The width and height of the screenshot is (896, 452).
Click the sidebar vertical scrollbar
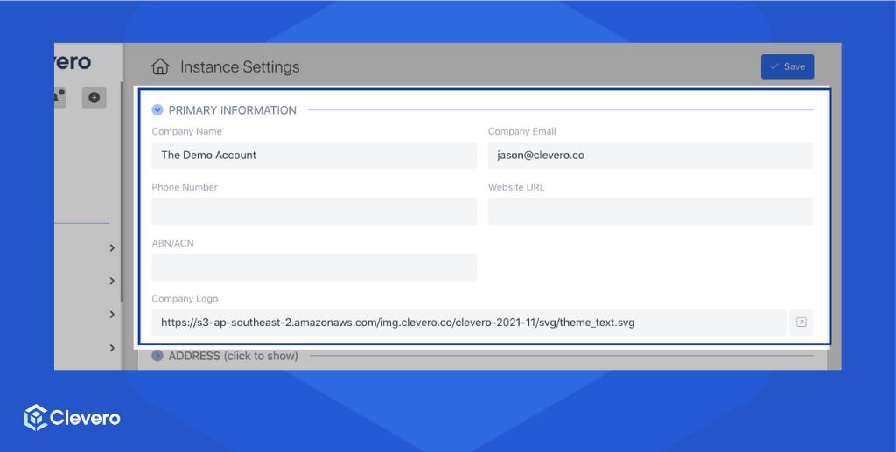121,191
